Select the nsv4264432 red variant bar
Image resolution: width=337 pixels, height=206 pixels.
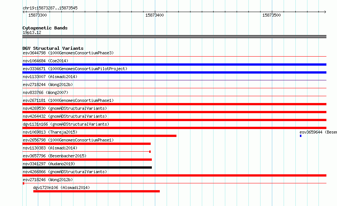click(x=174, y=120)
